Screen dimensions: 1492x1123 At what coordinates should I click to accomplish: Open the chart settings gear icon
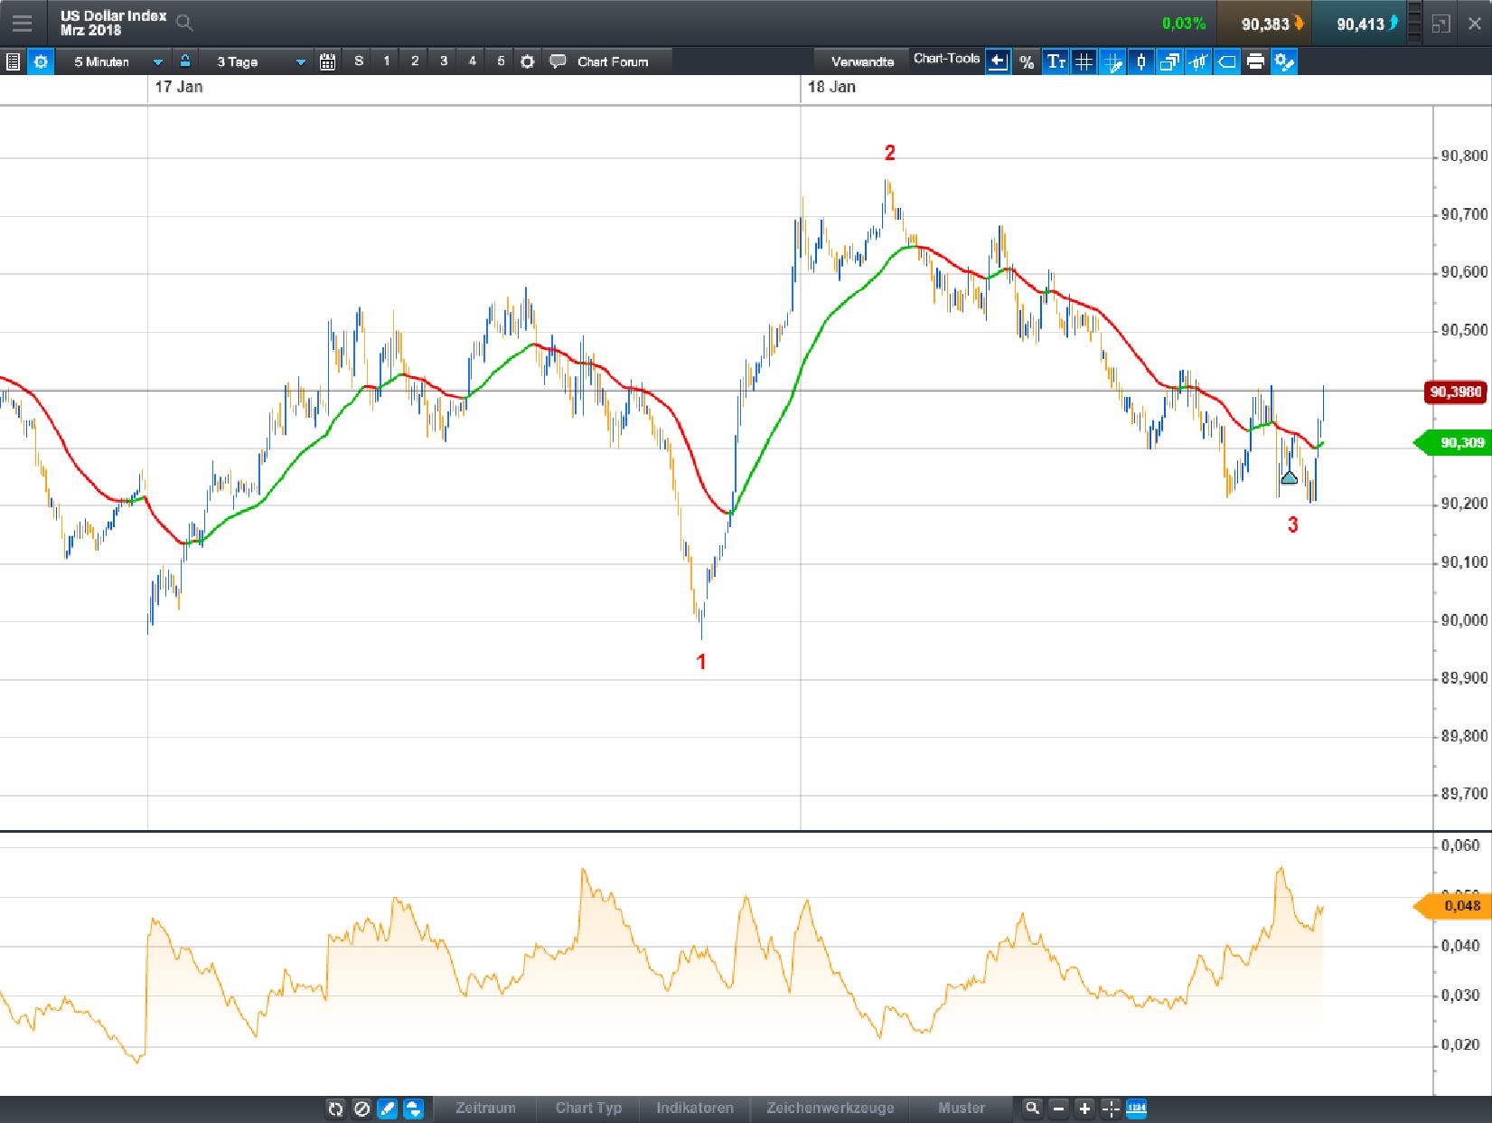1285,61
